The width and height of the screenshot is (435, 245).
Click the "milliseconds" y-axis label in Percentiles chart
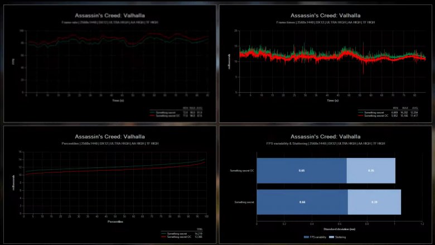(x=13, y=182)
